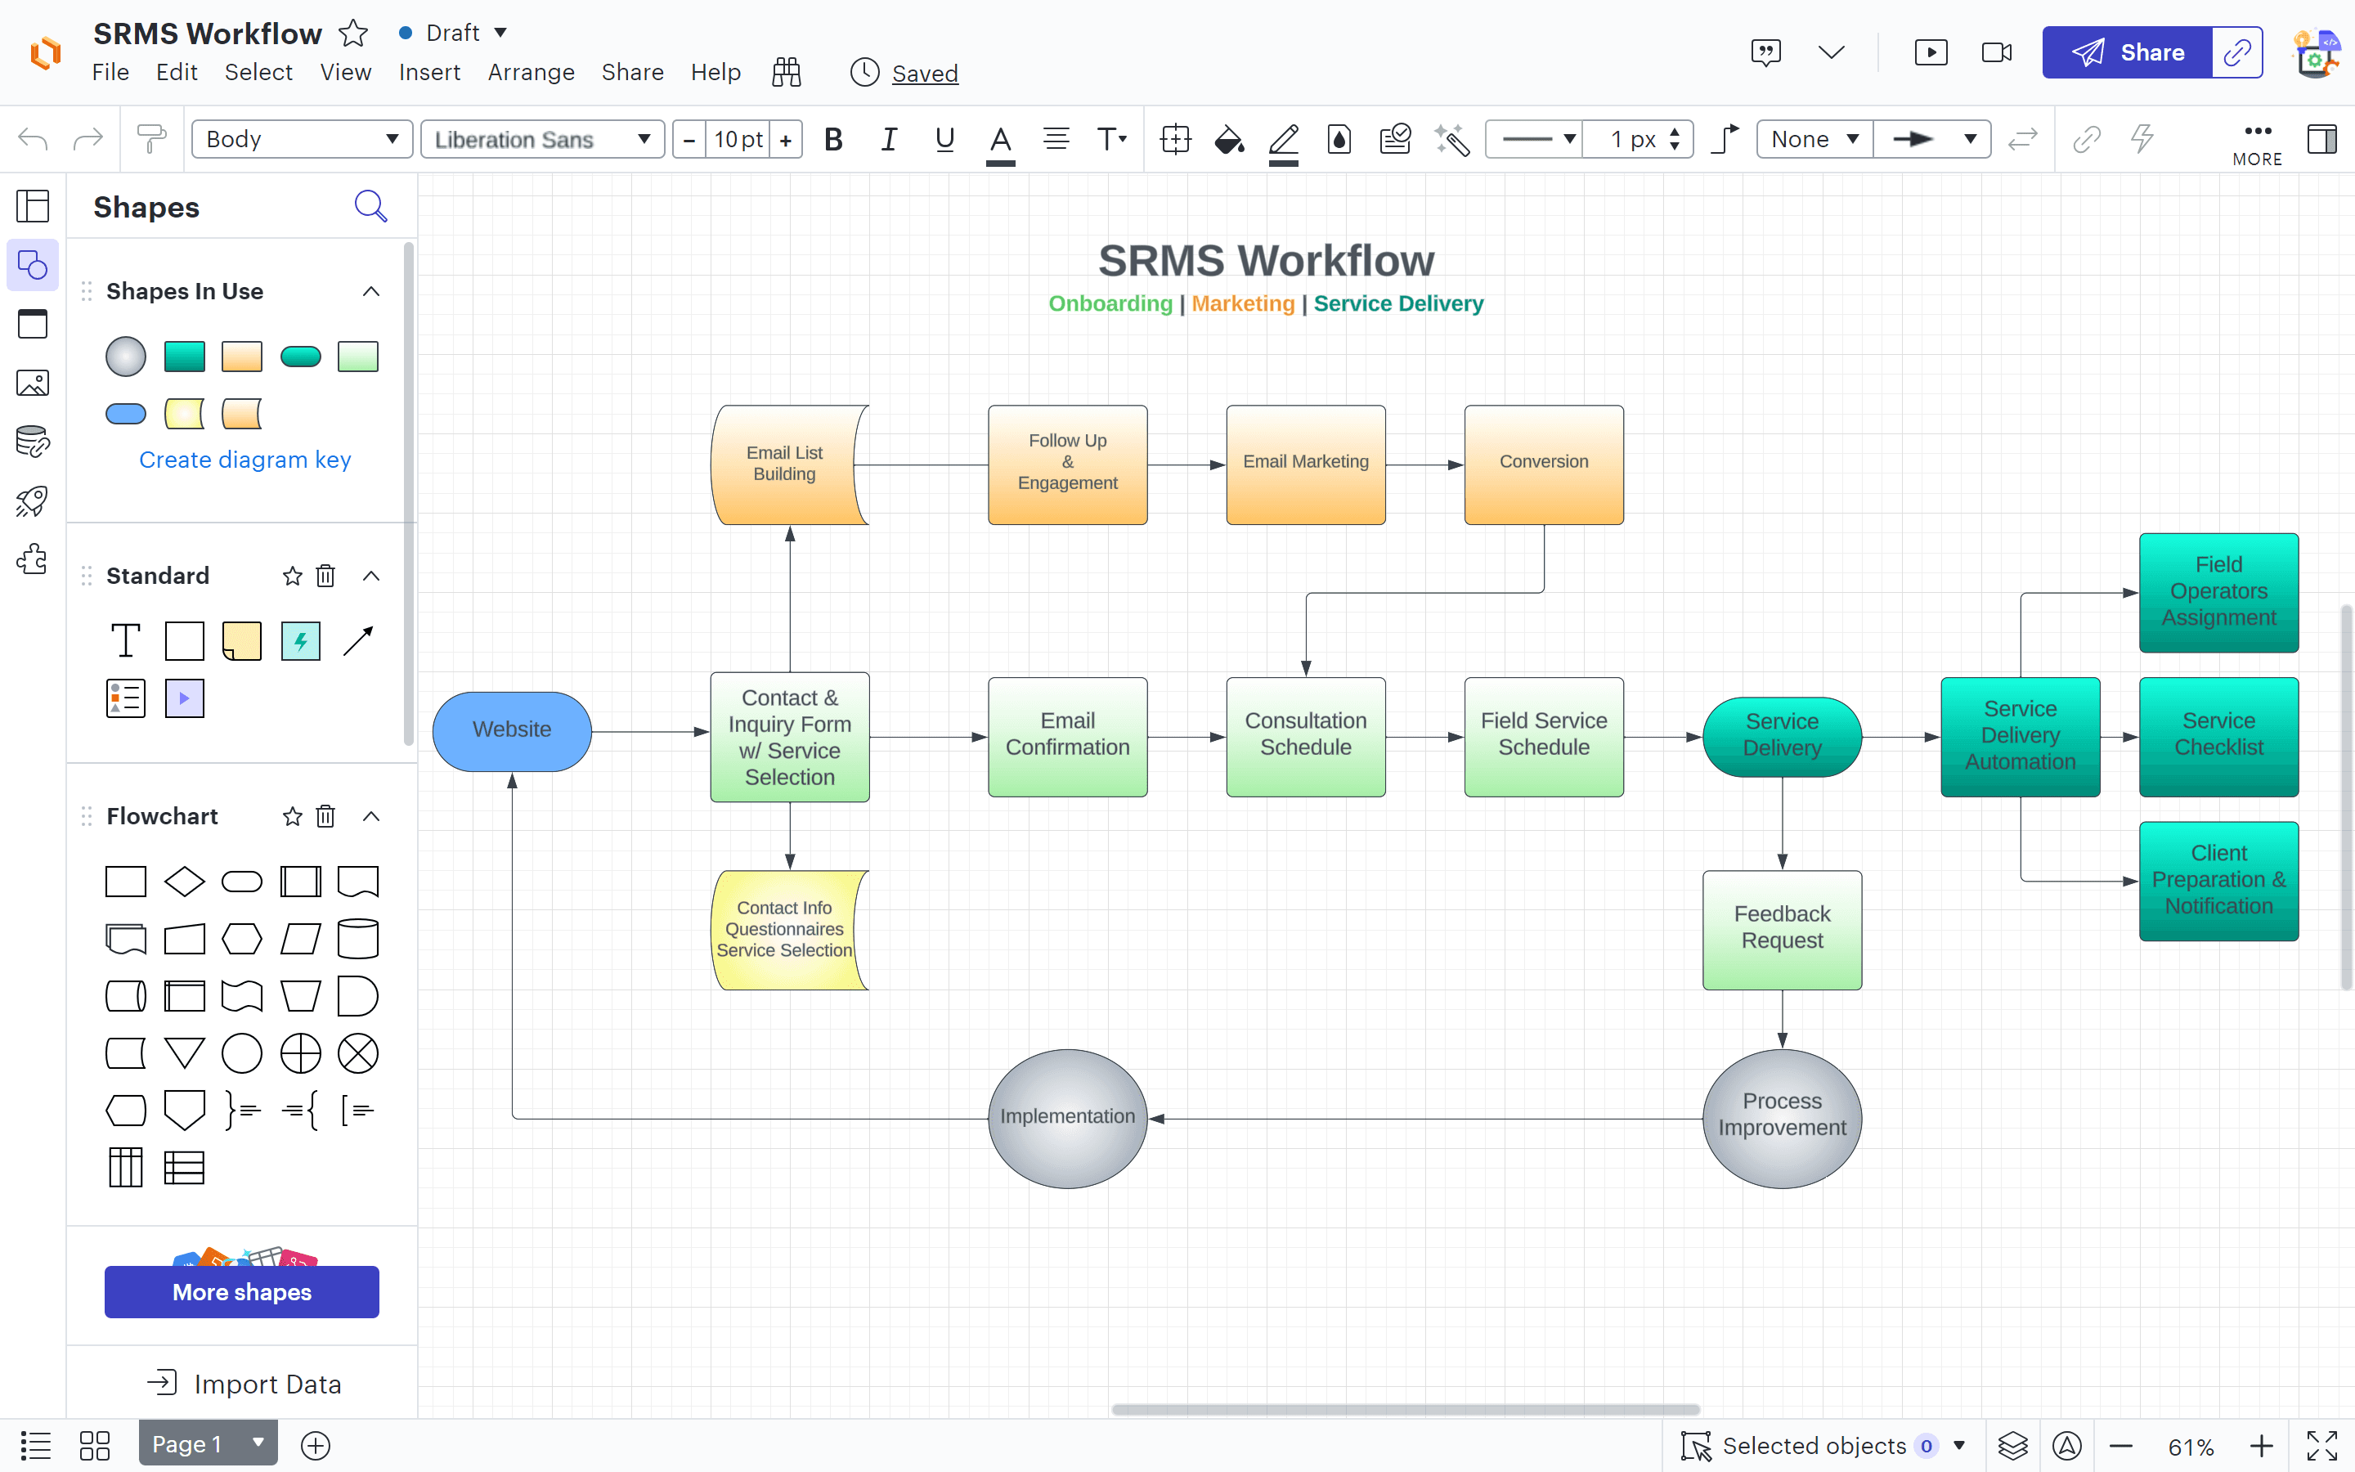Click the binoculars find icon
This screenshot has width=2355, height=1472.
pyautogui.click(x=787, y=72)
